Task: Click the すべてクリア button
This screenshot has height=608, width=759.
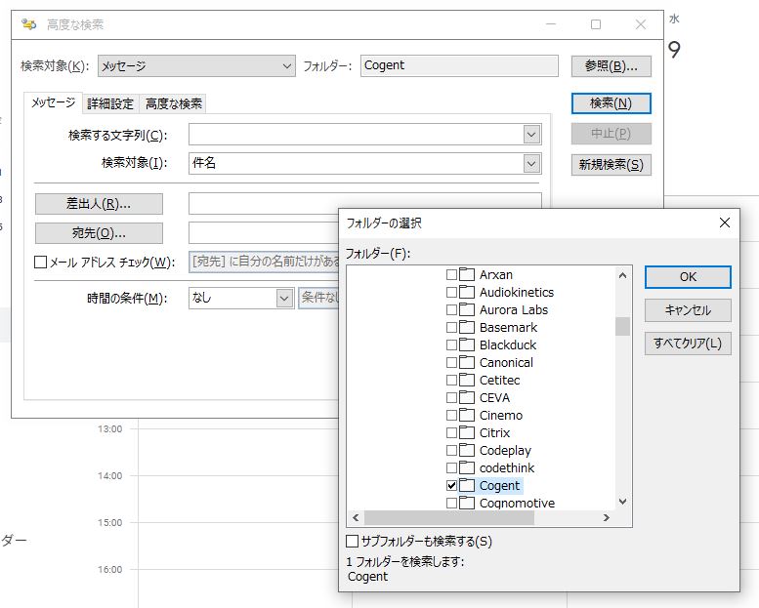Action: 688,344
